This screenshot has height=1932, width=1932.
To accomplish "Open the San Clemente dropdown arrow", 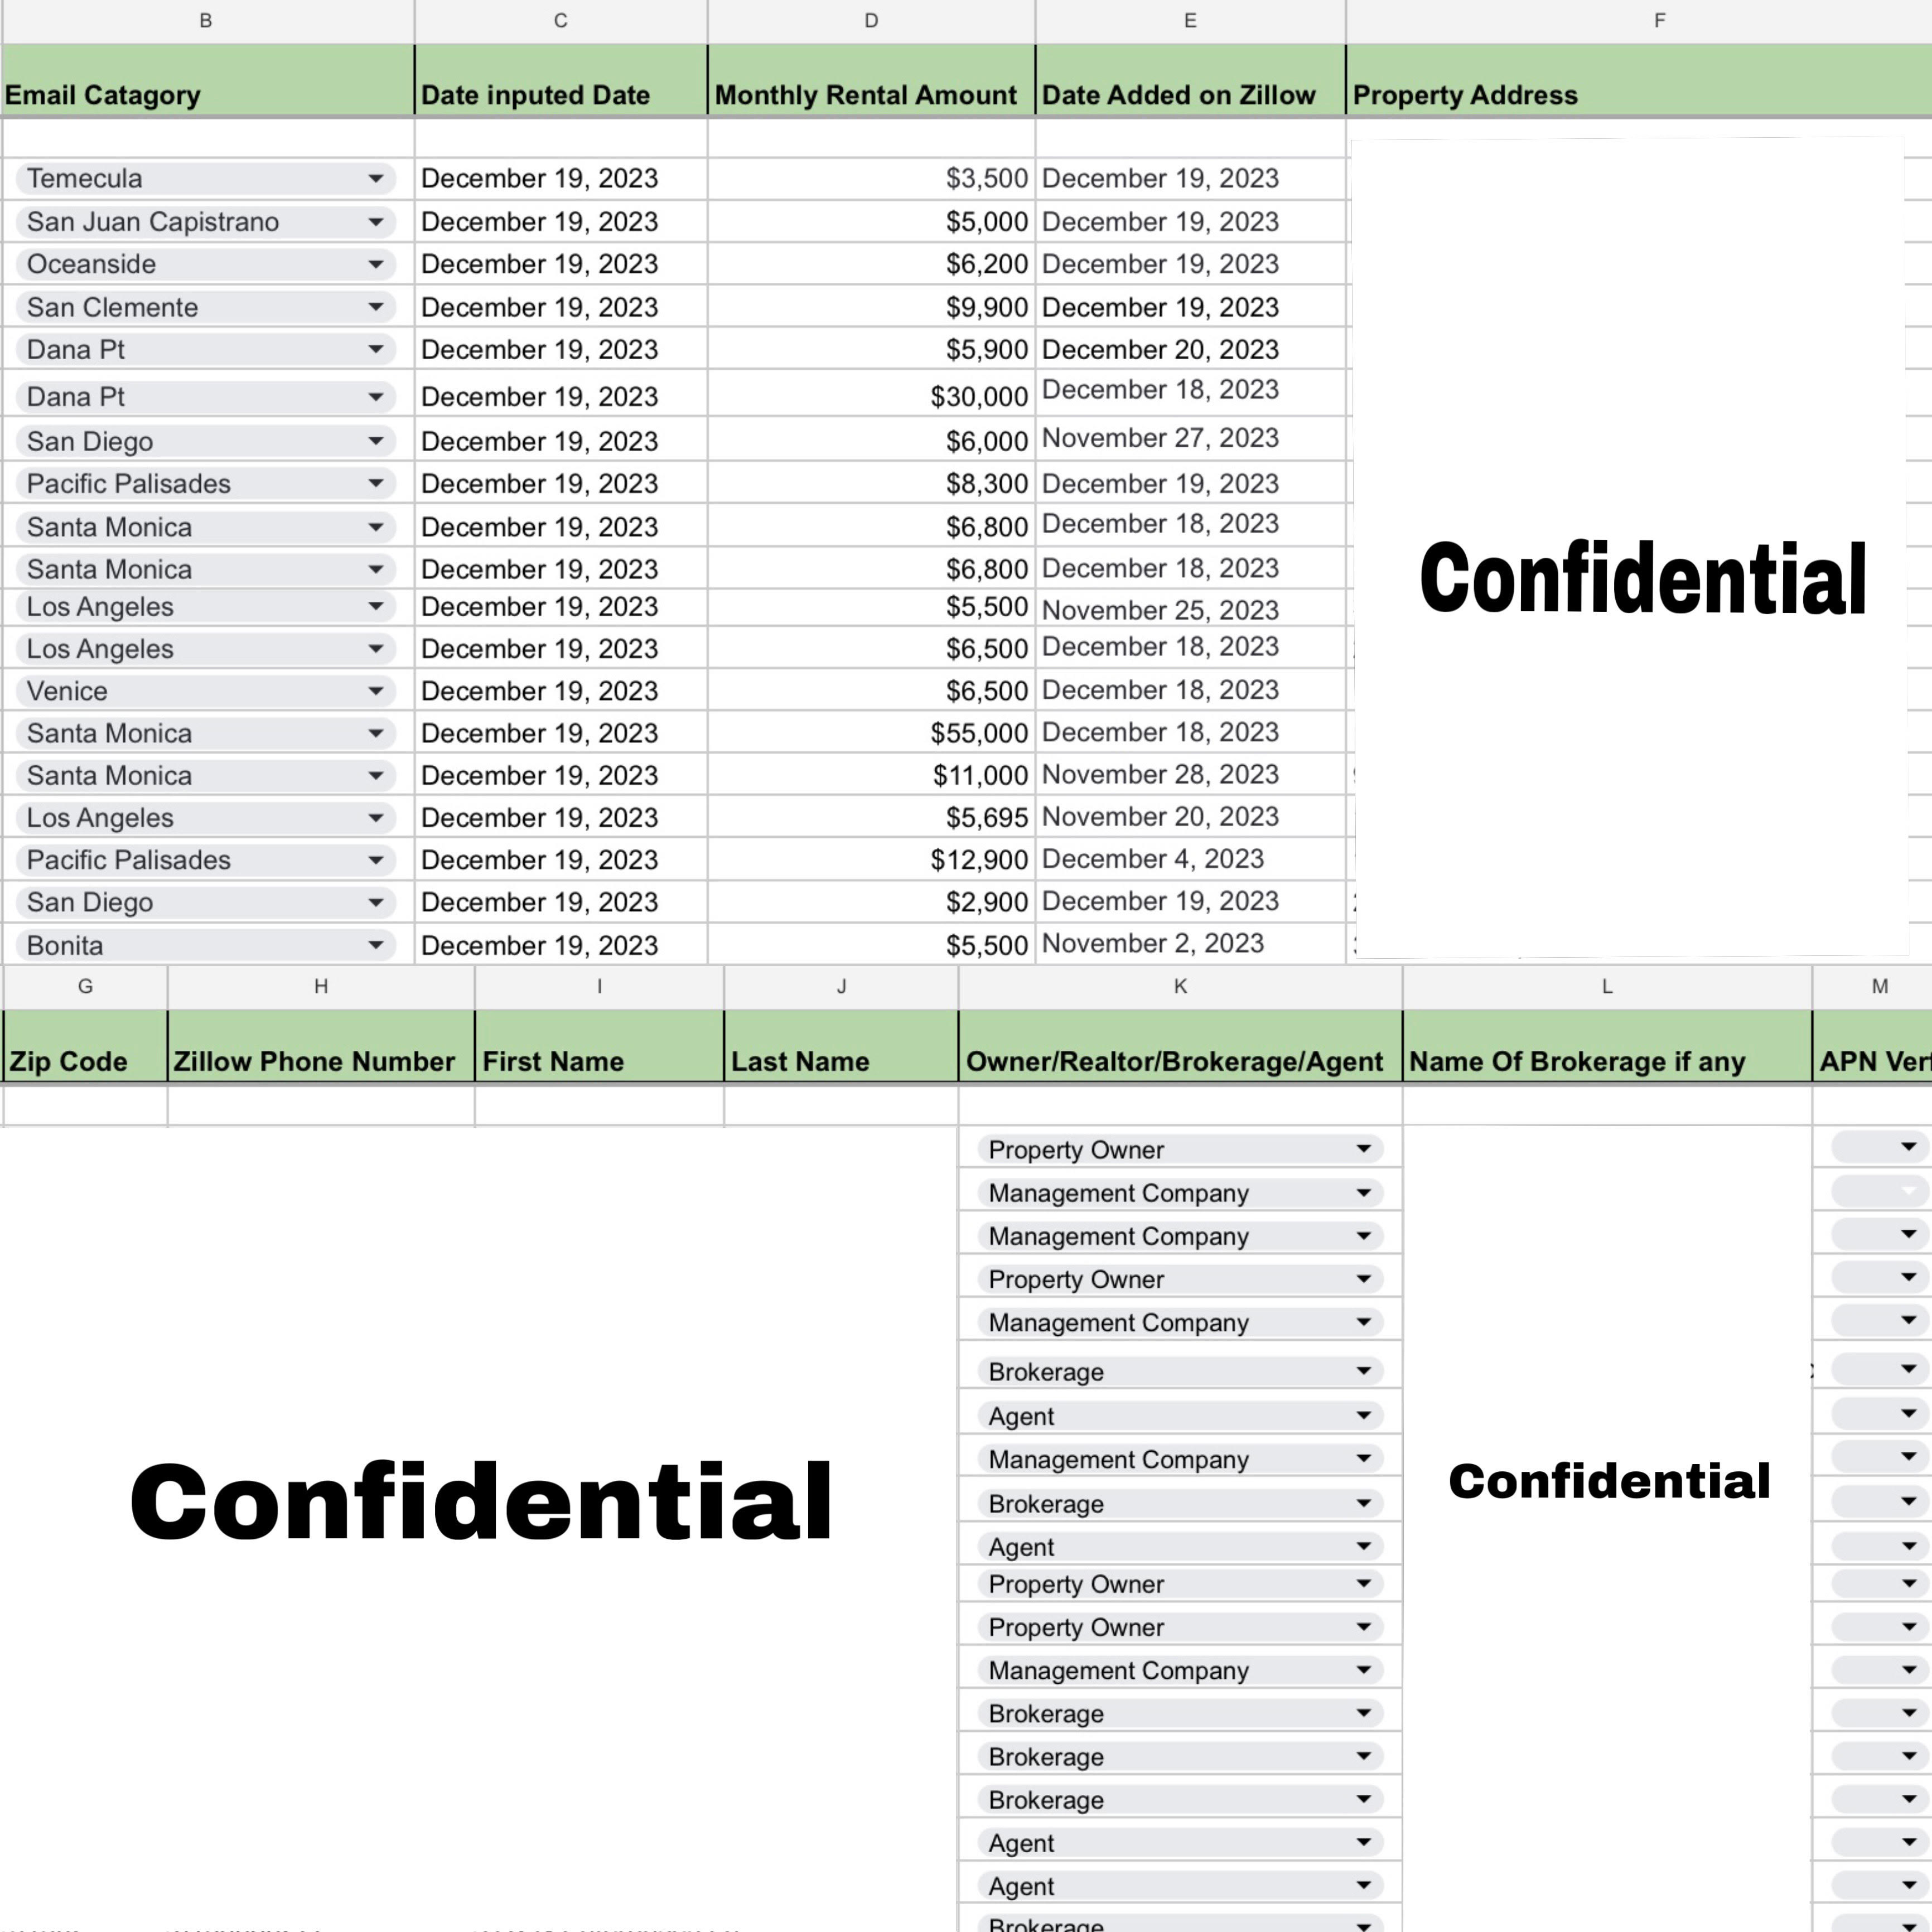I will (x=375, y=307).
